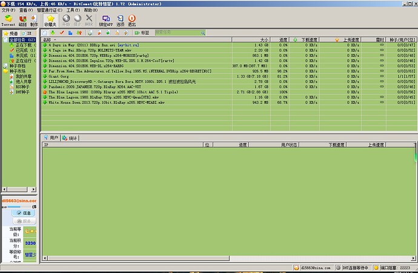Click the peers list horizontal scrollbar left arrow

pyautogui.click(x=45, y=258)
